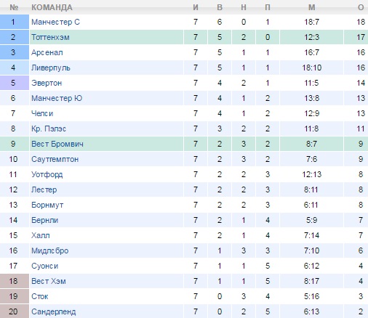Click the КОМАНДА column header

click(x=52, y=7)
